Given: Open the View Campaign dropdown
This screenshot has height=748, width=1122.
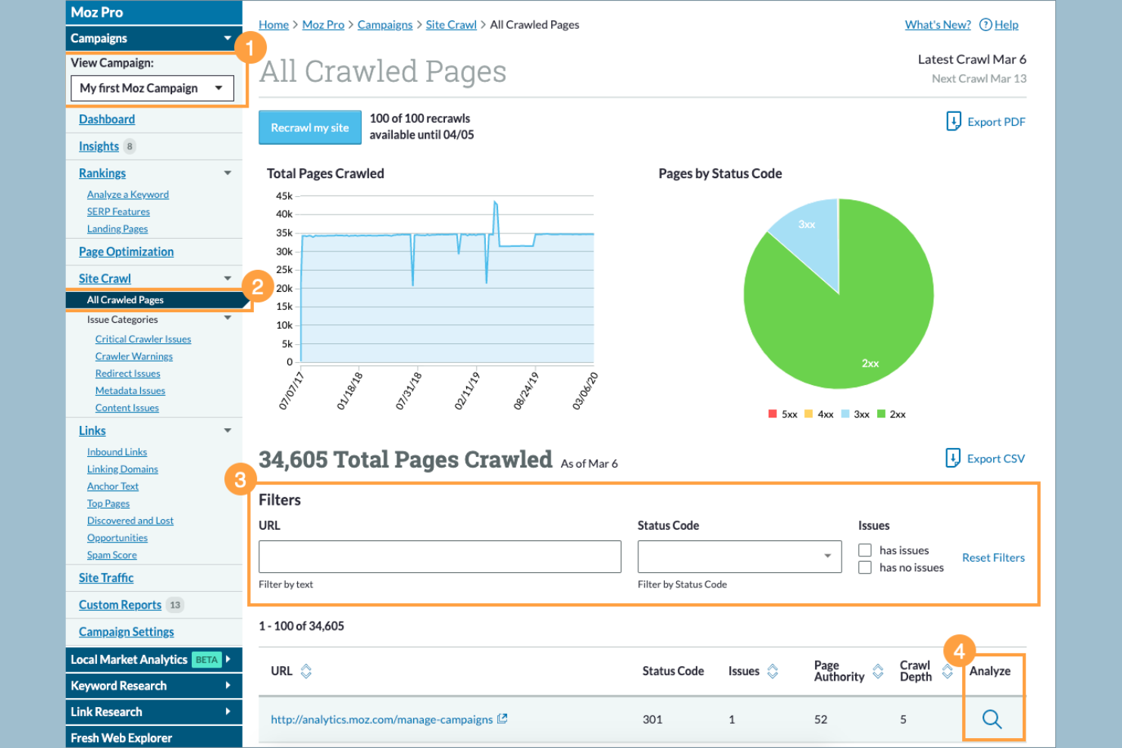Looking at the screenshot, I should [152, 88].
